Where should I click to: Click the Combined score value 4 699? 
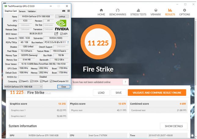tap(183, 104)
